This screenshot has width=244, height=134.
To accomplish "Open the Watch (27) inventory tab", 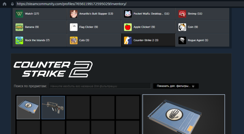I will point(40,14).
